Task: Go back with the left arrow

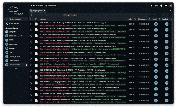Action: pyautogui.click(x=31, y=15)
